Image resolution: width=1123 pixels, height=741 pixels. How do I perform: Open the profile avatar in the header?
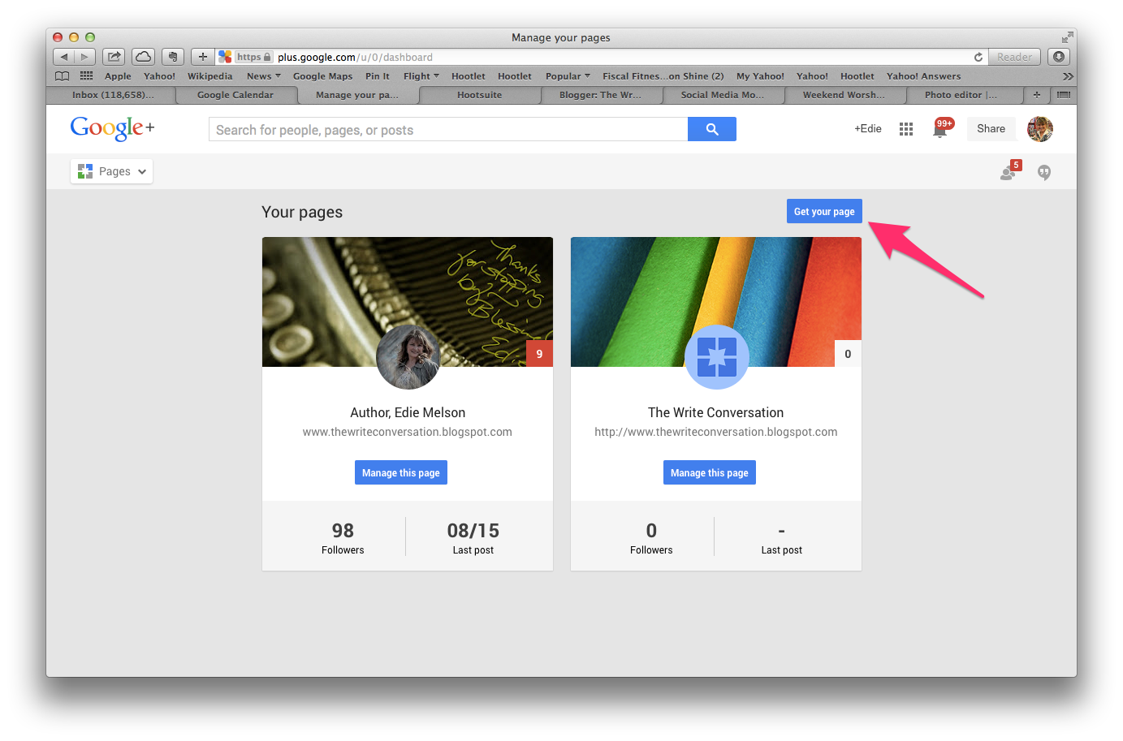pos(1040,129)
